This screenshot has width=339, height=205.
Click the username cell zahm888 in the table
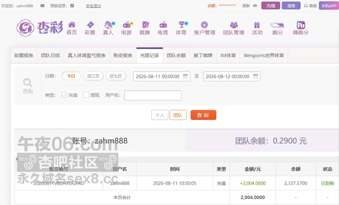pos(120,183)
